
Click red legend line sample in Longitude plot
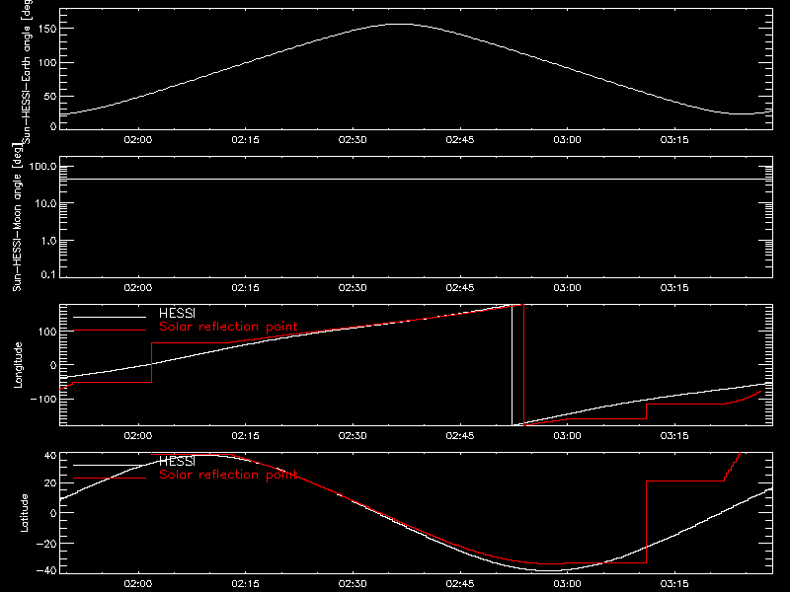point(110,331)
